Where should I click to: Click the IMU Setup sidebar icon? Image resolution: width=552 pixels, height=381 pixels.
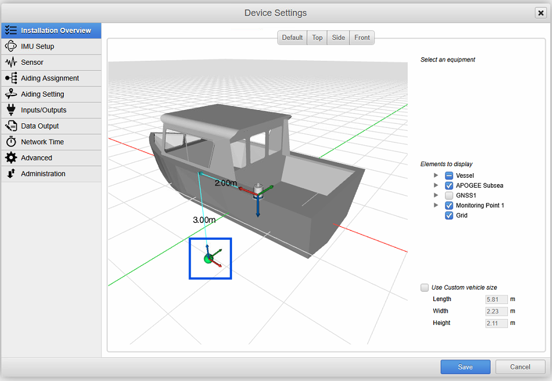10,46
